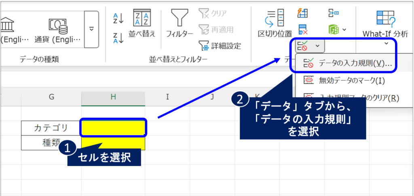The width and height of the screenshot is (414, 196).
Task: Expand the data types gallery more arrow
Action: pyautogui.click(x=91, y=29)
